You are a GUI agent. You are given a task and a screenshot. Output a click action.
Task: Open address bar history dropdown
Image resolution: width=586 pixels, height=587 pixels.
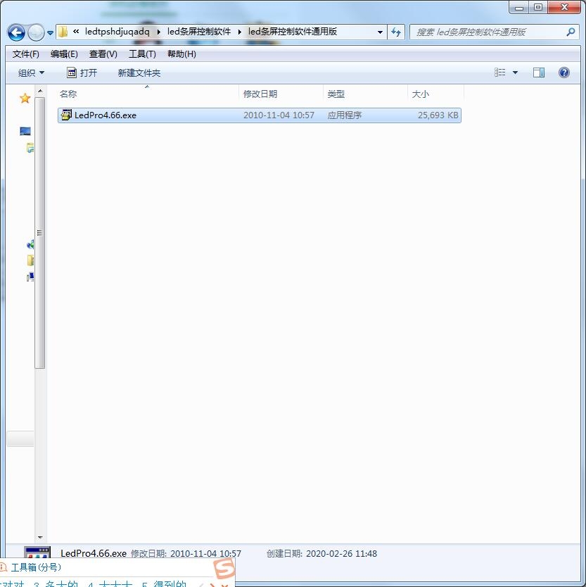point(380,32)
